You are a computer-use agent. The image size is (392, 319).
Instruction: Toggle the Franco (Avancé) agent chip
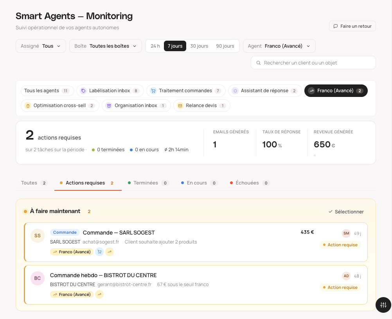[336, 91]
